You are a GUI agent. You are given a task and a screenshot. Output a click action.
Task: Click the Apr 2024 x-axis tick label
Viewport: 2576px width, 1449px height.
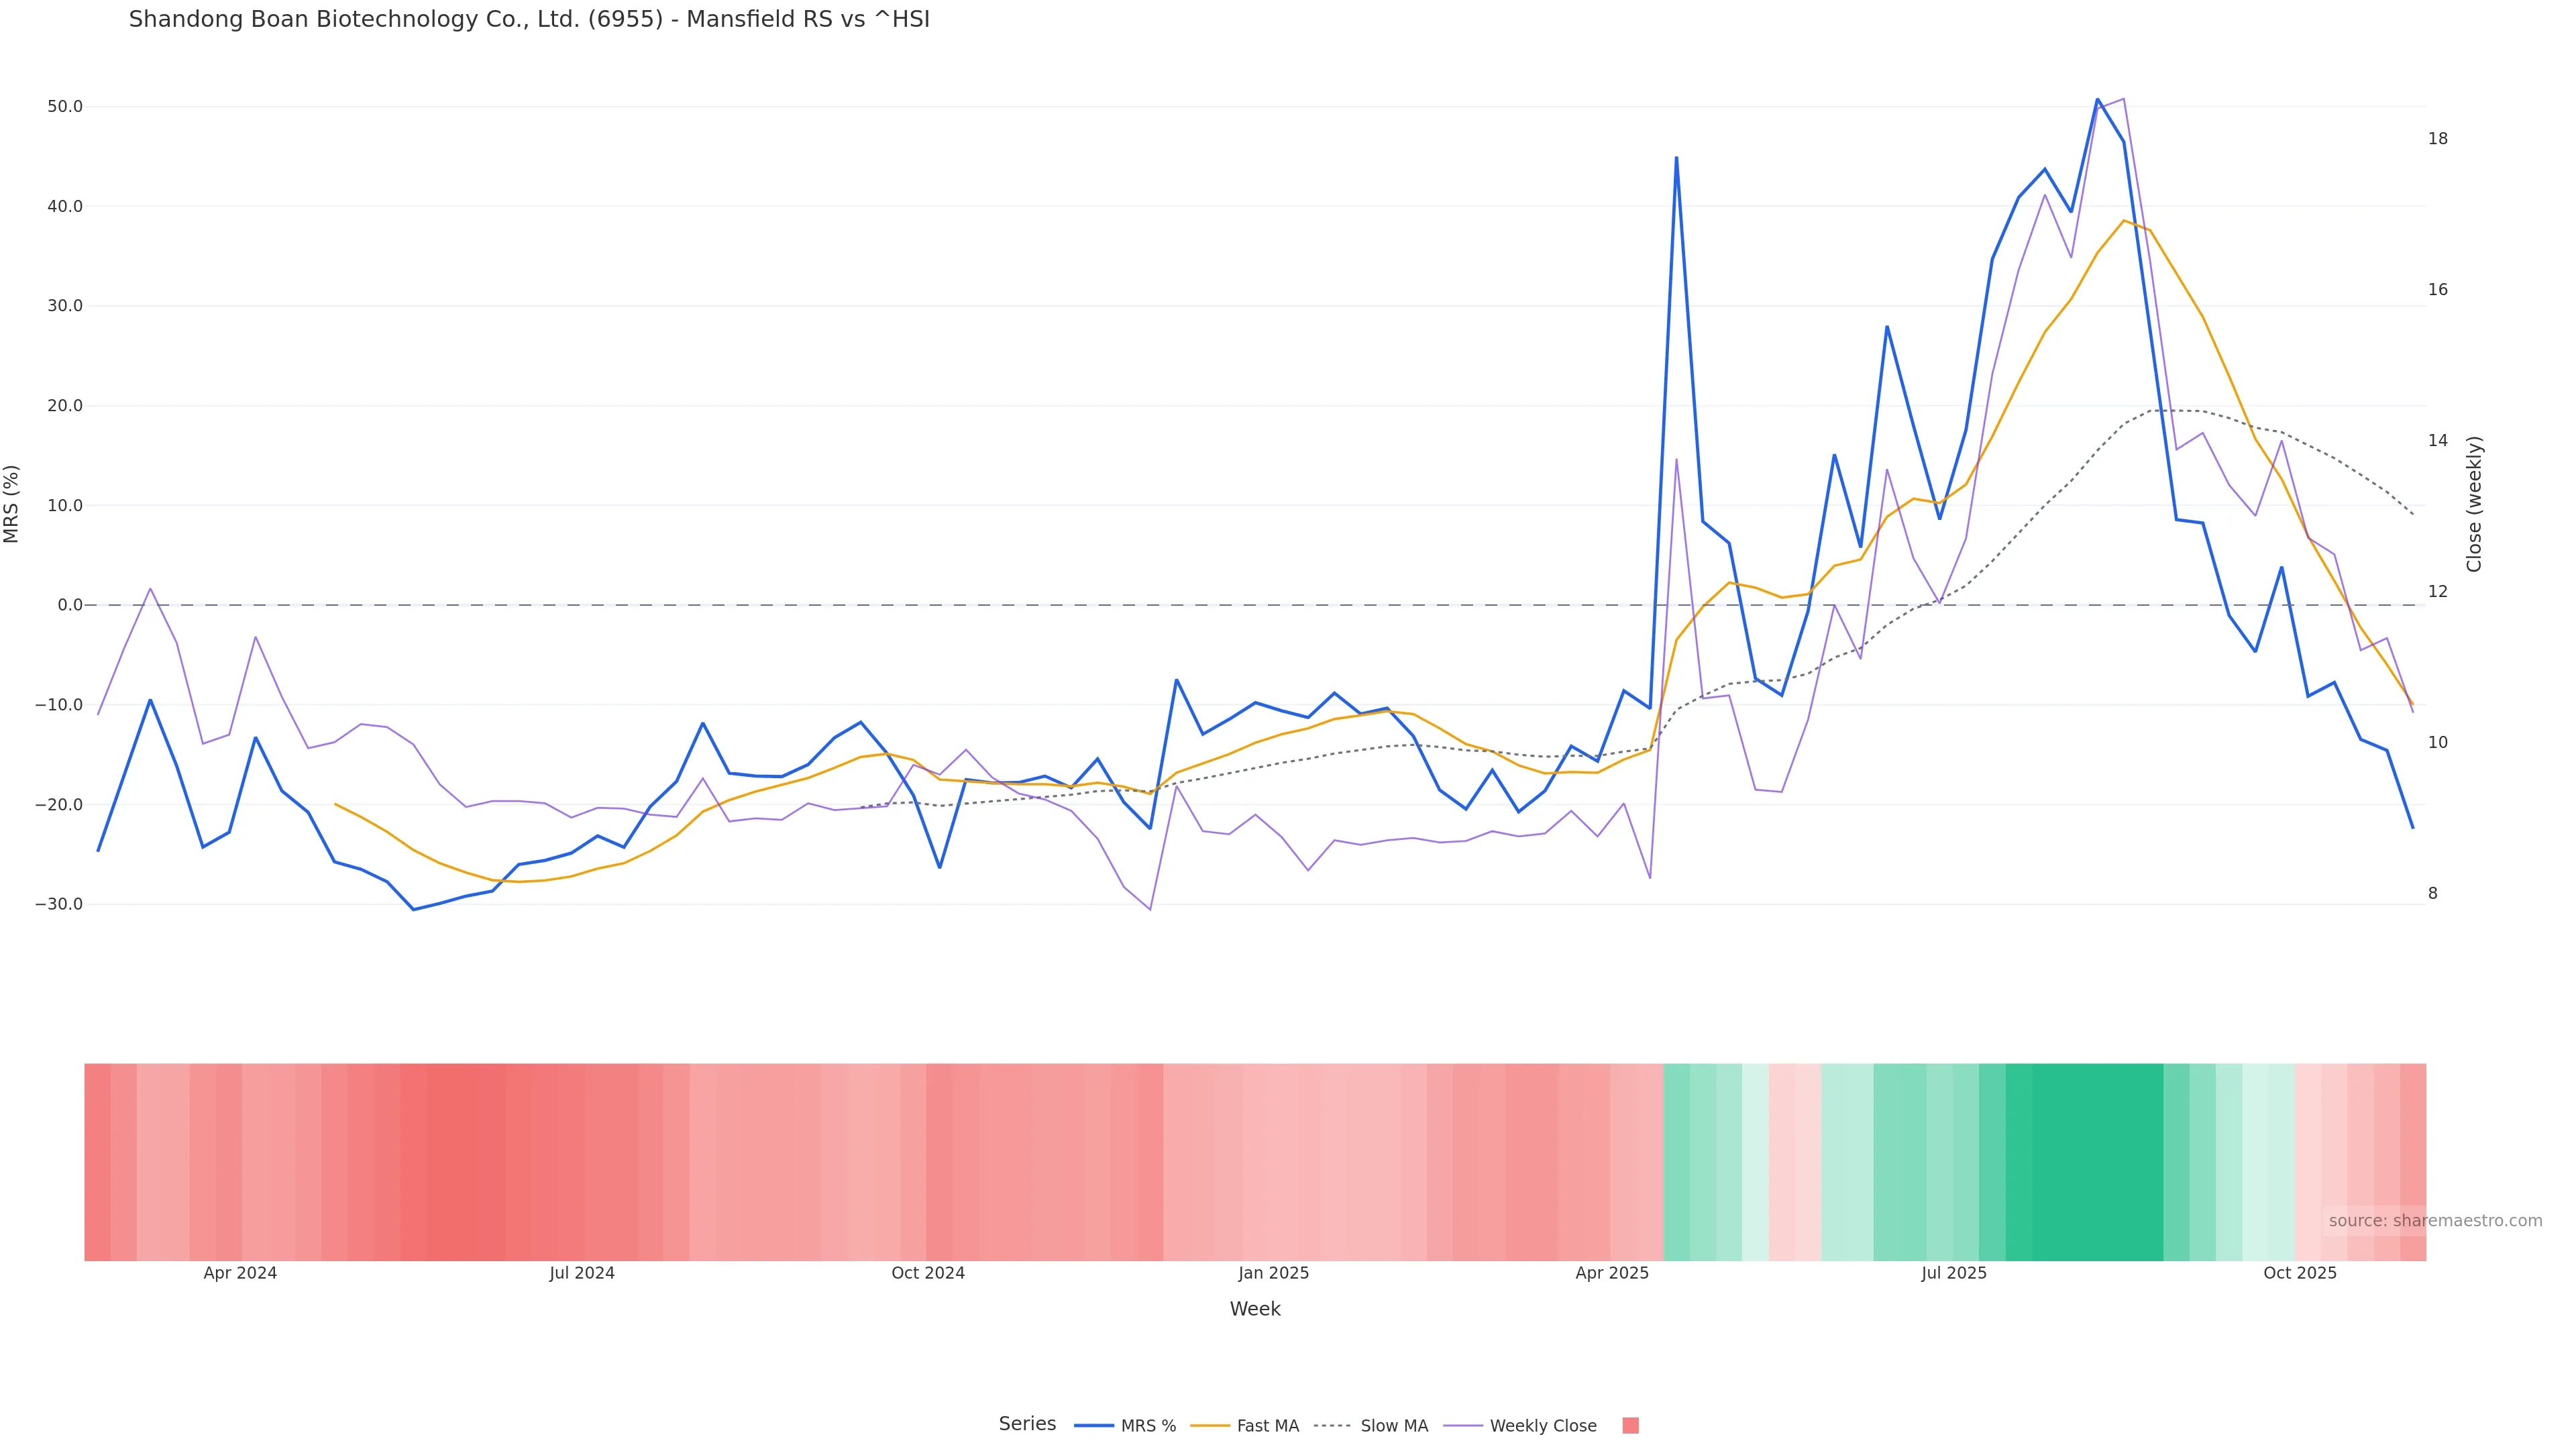pyautogui.click(x=240, y=1273)
